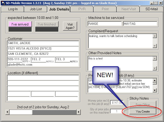164x122 pixels.
Task: Click the You Create sticky notes button
Action: (142, 112)
